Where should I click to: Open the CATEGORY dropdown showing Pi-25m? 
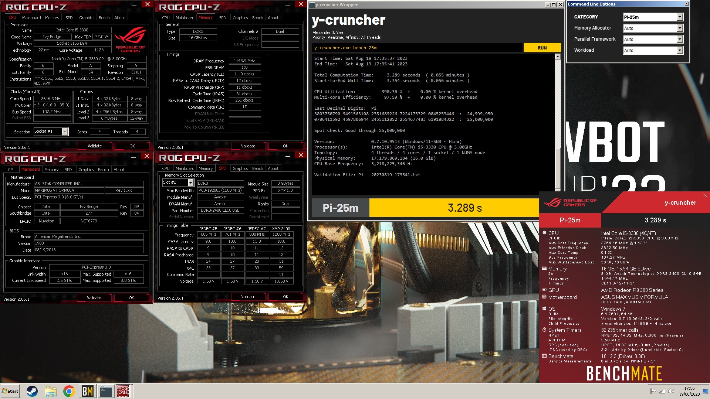[680, 17]
